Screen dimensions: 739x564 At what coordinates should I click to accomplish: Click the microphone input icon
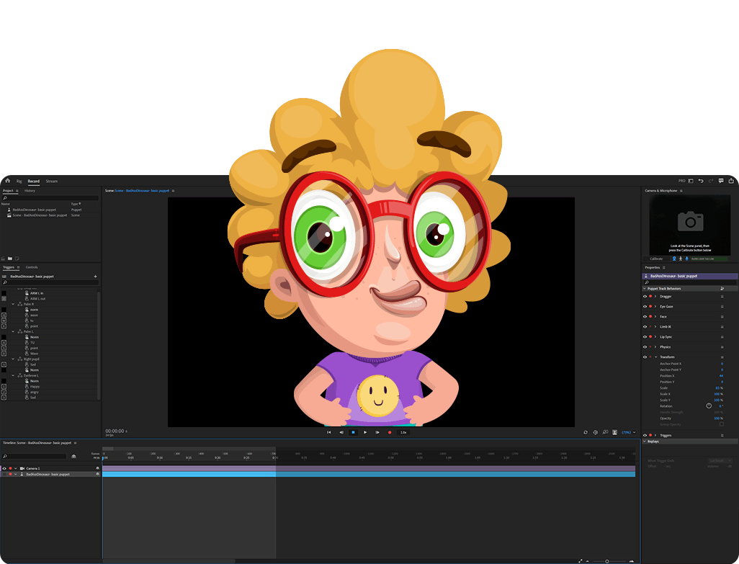click(x=686, y=259)
